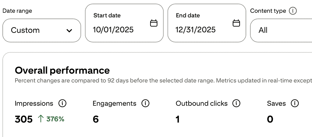The height and width of the screenshot is (137, 312).
Task: Click the Start date field 10/01/2025
Action: tap(113, 30)
